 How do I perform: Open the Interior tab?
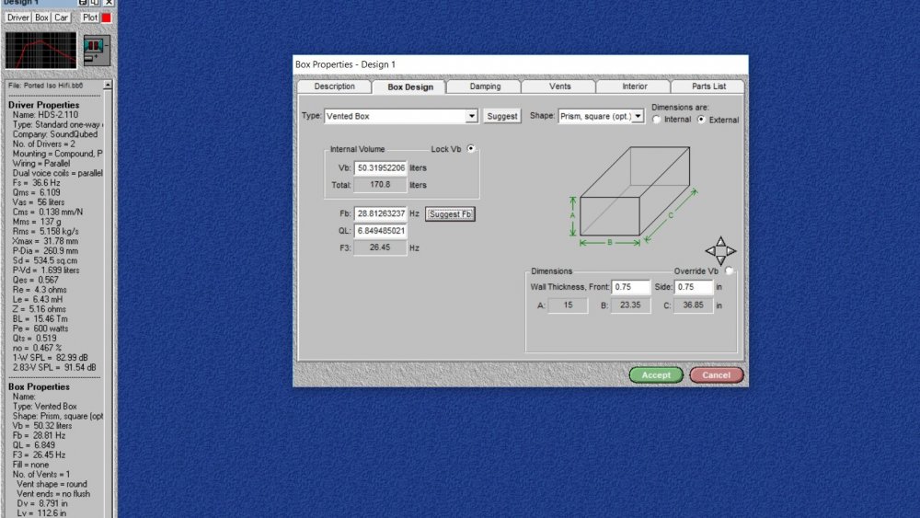(634, 86)
